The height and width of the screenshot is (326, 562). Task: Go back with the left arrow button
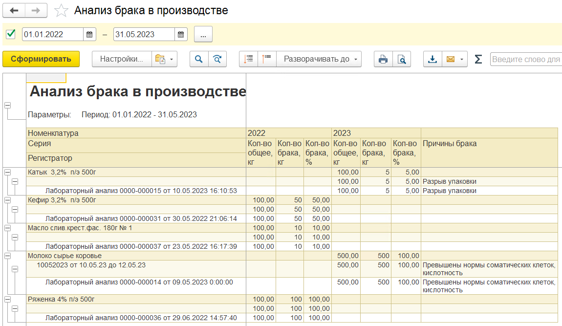pos(14,10)
